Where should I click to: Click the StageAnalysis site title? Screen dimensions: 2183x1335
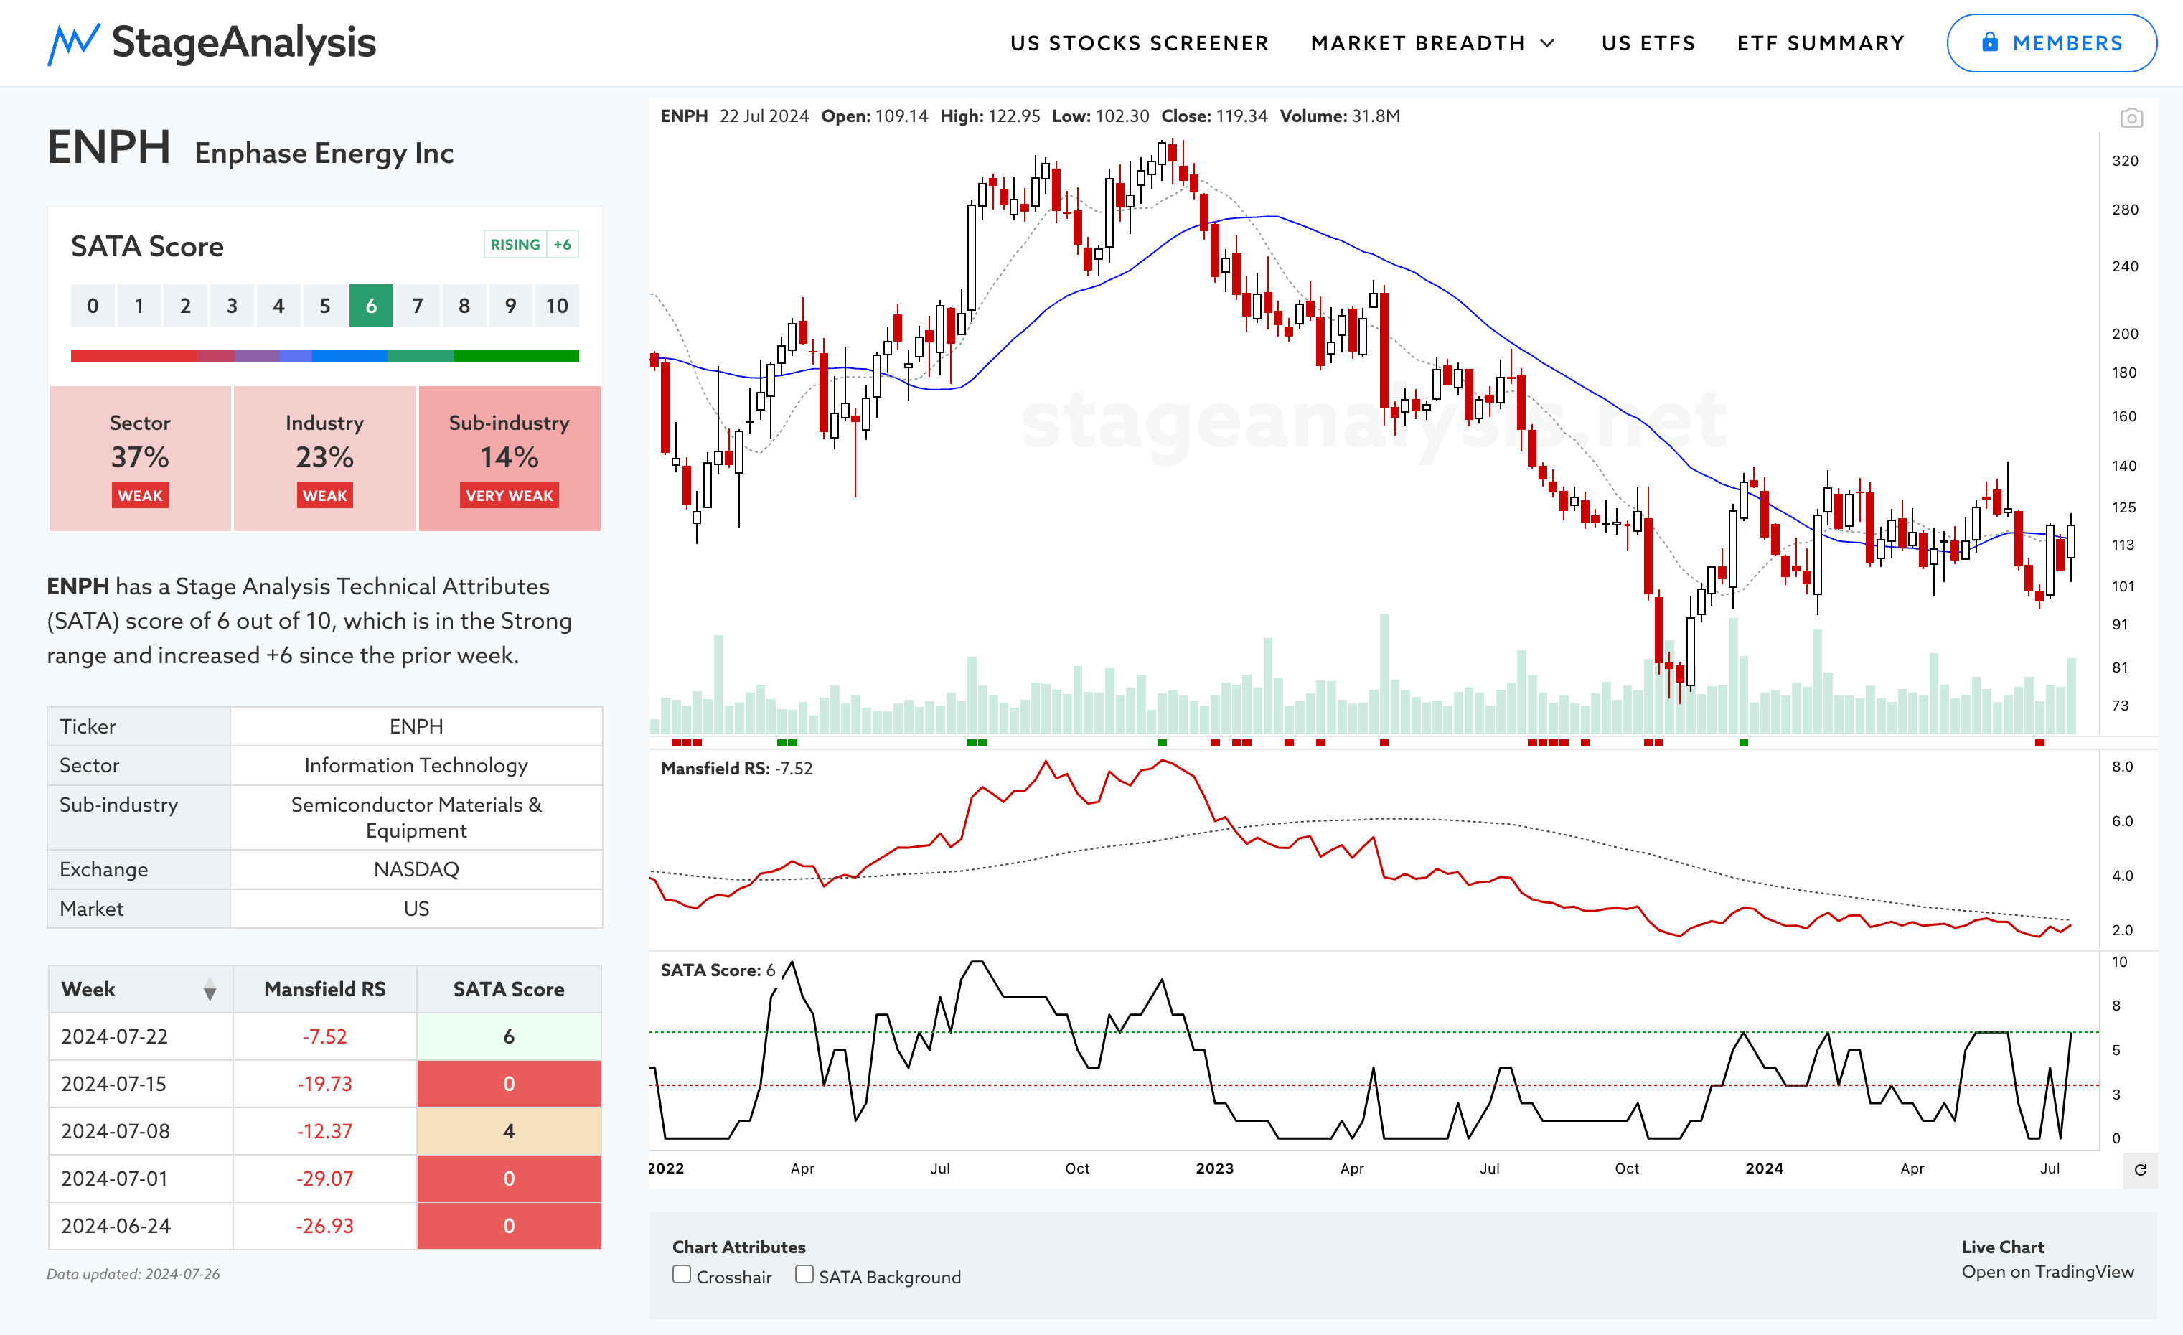coord(244,42)
